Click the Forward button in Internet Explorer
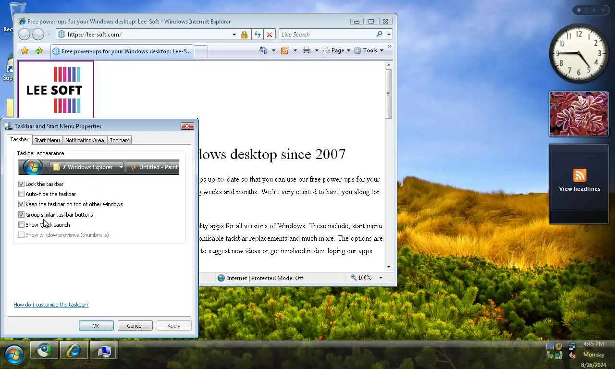Image resolution: width=615 pixels, height=369 pixels. tap(38, 34)
